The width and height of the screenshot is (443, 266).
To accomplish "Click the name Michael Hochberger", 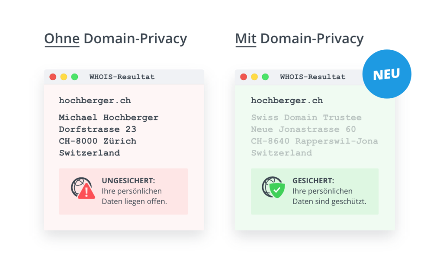I will coord(109,117).
